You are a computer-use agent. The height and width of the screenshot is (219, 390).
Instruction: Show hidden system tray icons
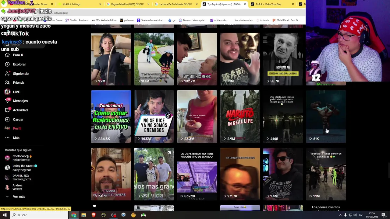click(x=340, y=215)
